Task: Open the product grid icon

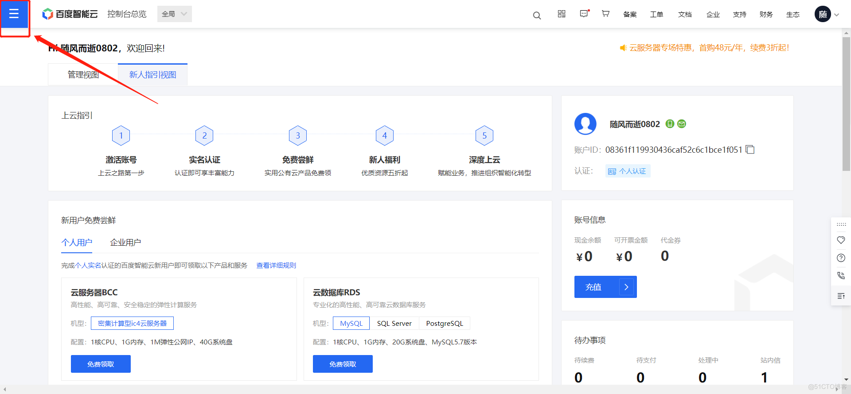Action: point(562,14)
